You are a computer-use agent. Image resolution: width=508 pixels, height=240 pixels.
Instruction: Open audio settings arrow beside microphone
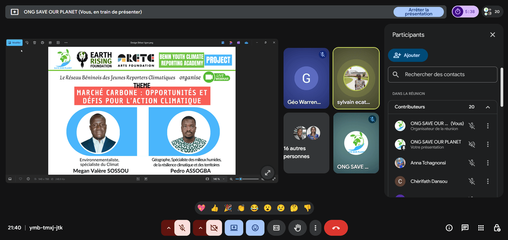(169, 228)
